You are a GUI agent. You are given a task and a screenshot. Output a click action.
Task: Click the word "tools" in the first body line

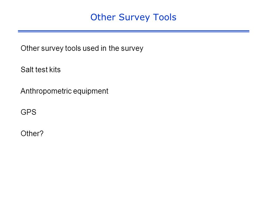(x=73, y=48)
